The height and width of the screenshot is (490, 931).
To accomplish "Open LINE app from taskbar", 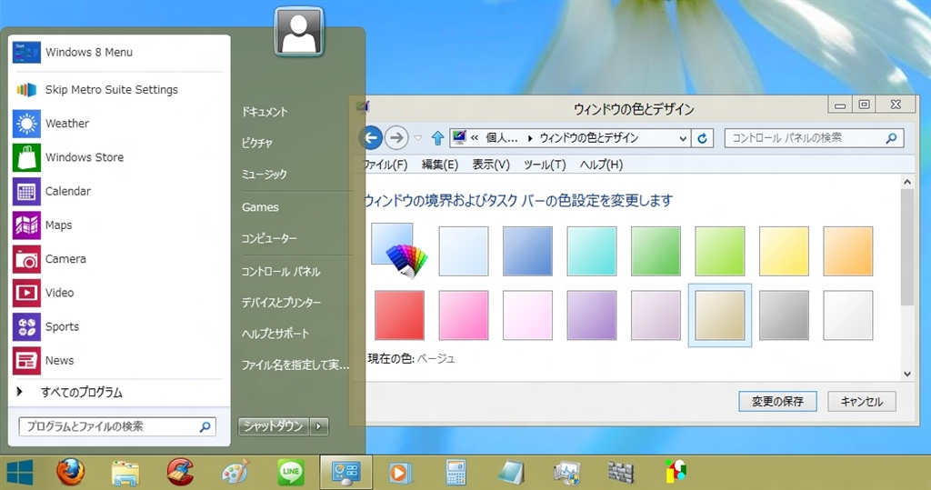I will coord(290,472).
